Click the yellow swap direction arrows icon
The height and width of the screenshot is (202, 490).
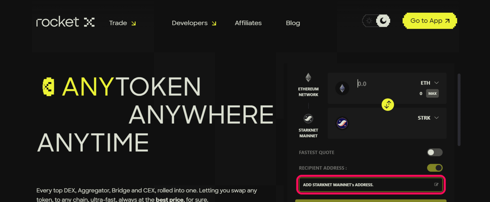tap(388, 104)
